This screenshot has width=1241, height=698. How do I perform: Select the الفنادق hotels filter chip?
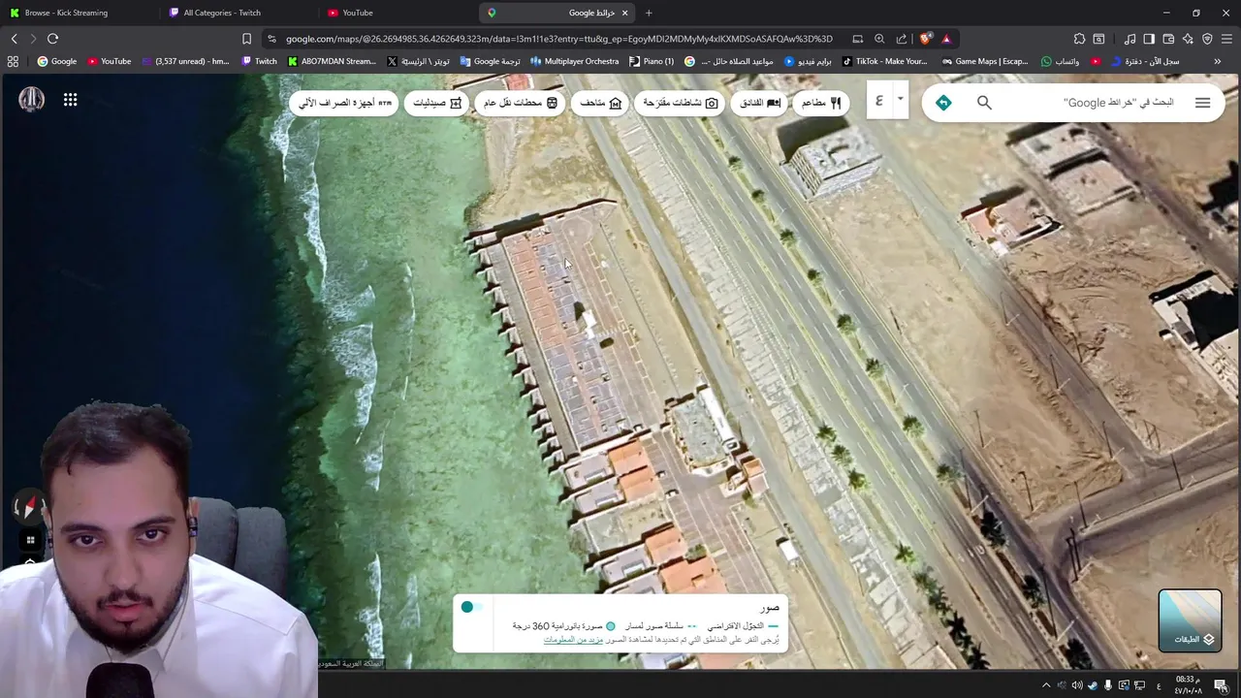[x=759, y=103]
